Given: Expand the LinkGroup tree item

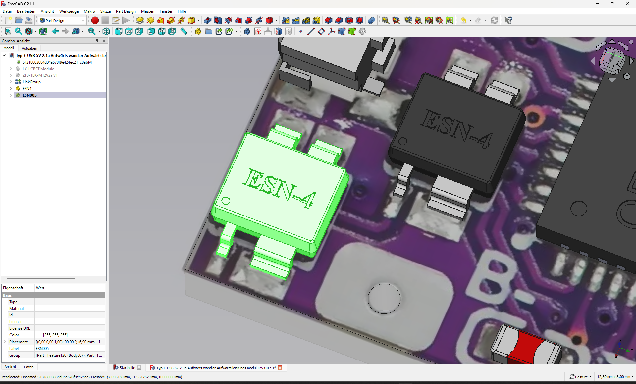Looking at the screenshot, I should [x=11, y=82].
